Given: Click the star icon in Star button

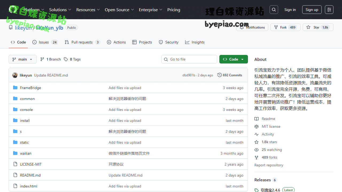Looking at the screenshot, I should (x=308, y=27).
